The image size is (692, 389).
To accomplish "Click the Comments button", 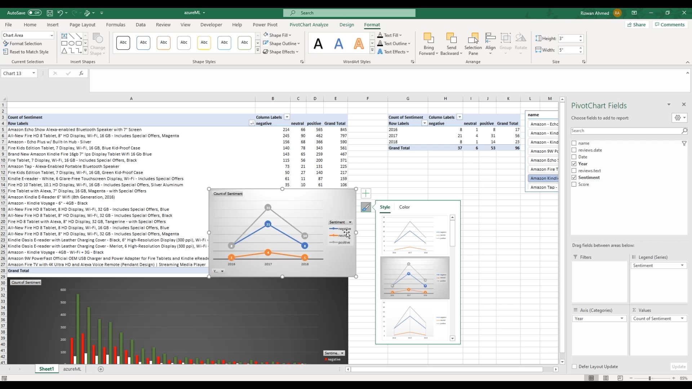I will pos(670,24).
